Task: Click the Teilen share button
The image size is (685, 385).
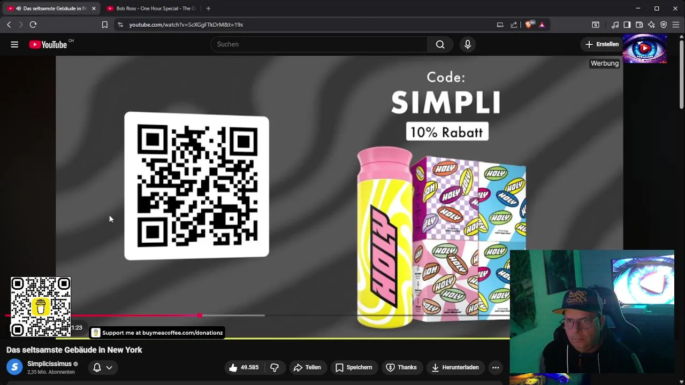Action: tap(307, 367)
